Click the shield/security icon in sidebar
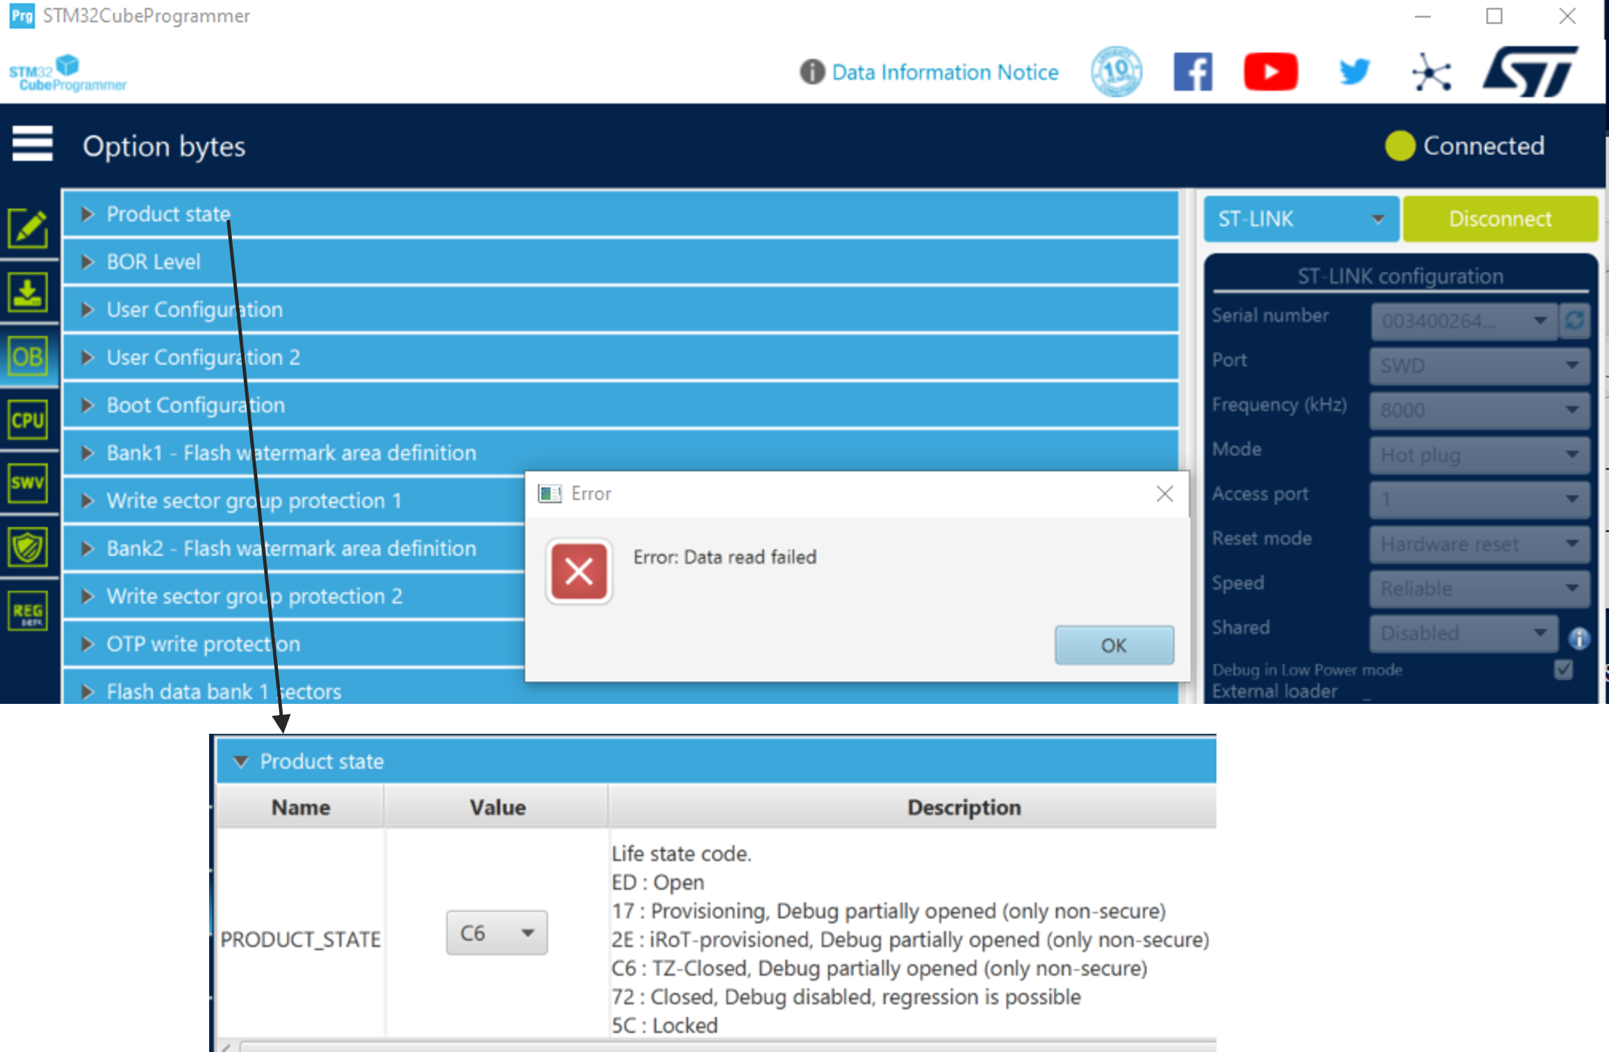Viewport: 1609px width, 1052px height. click(27, 546)
